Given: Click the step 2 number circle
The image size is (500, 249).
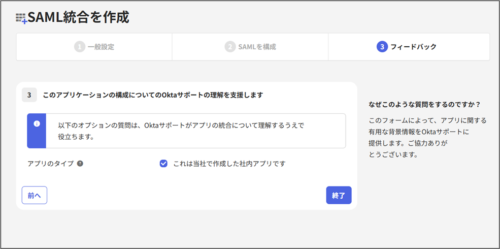Looking at the screenshot, I should (230, 47).
